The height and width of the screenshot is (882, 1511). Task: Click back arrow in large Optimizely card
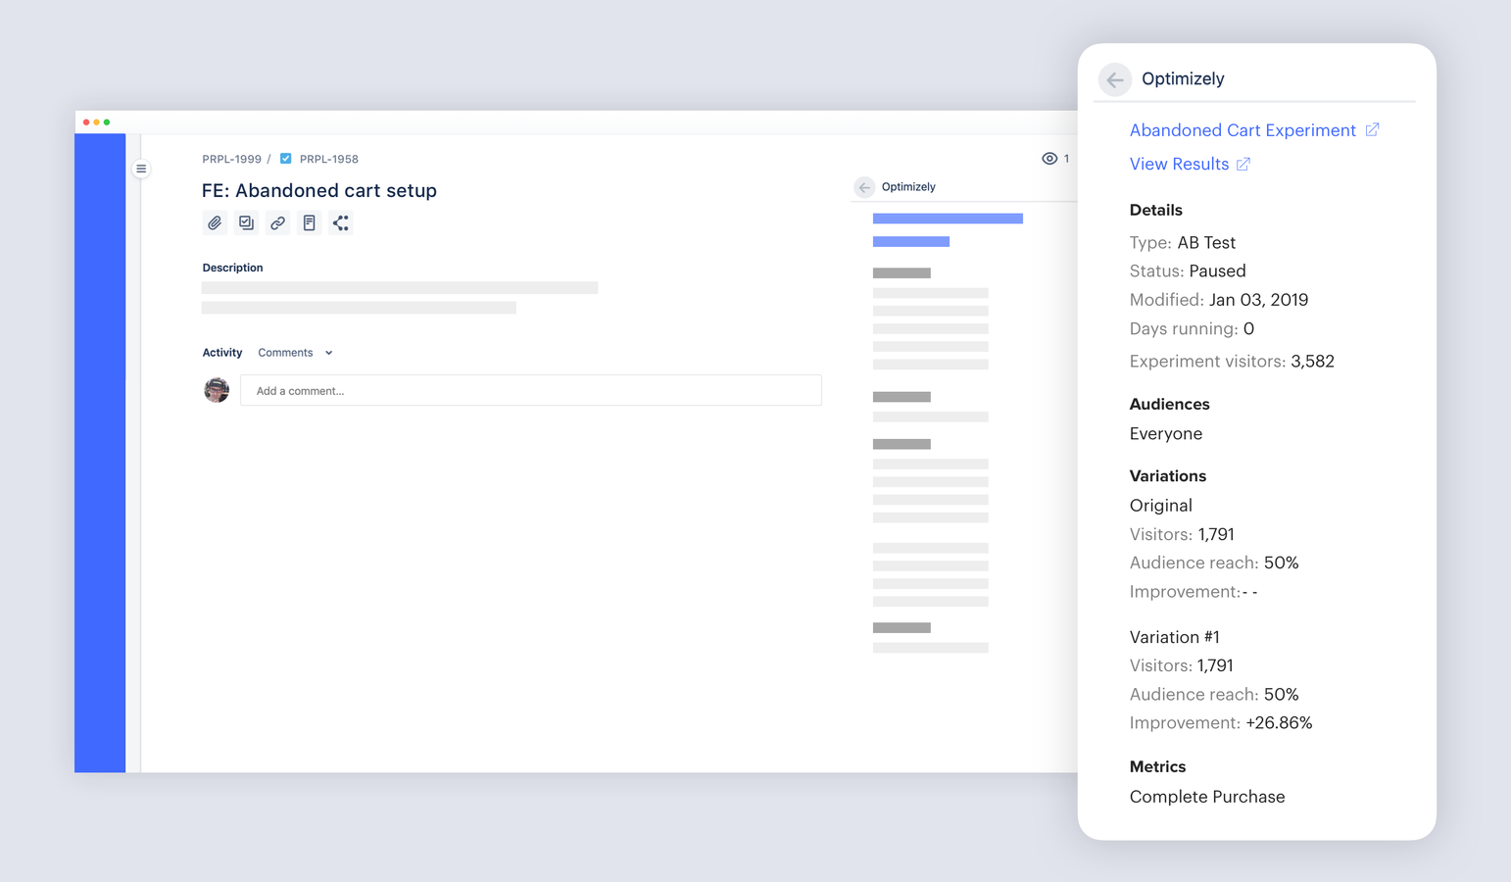(x=1115, y=79)
